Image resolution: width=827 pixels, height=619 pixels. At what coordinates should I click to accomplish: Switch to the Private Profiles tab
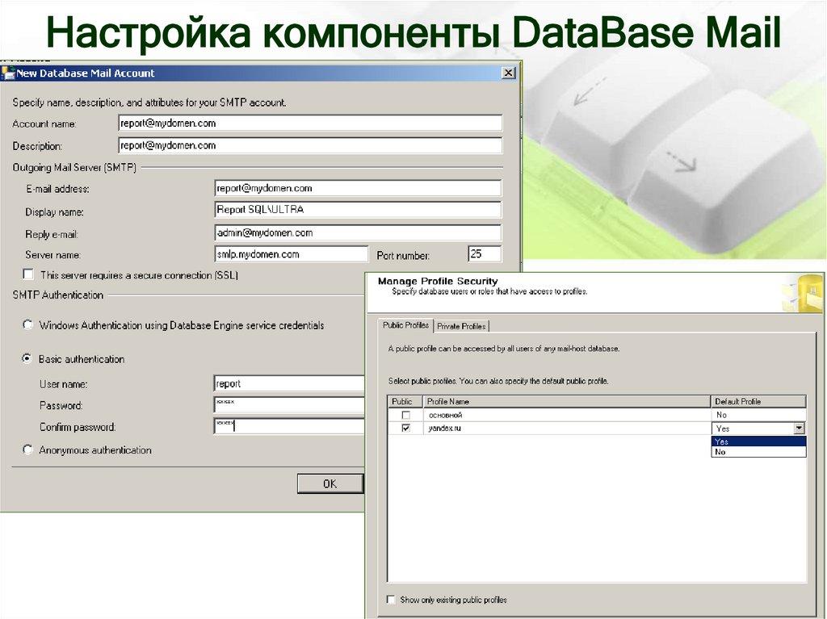463,325
